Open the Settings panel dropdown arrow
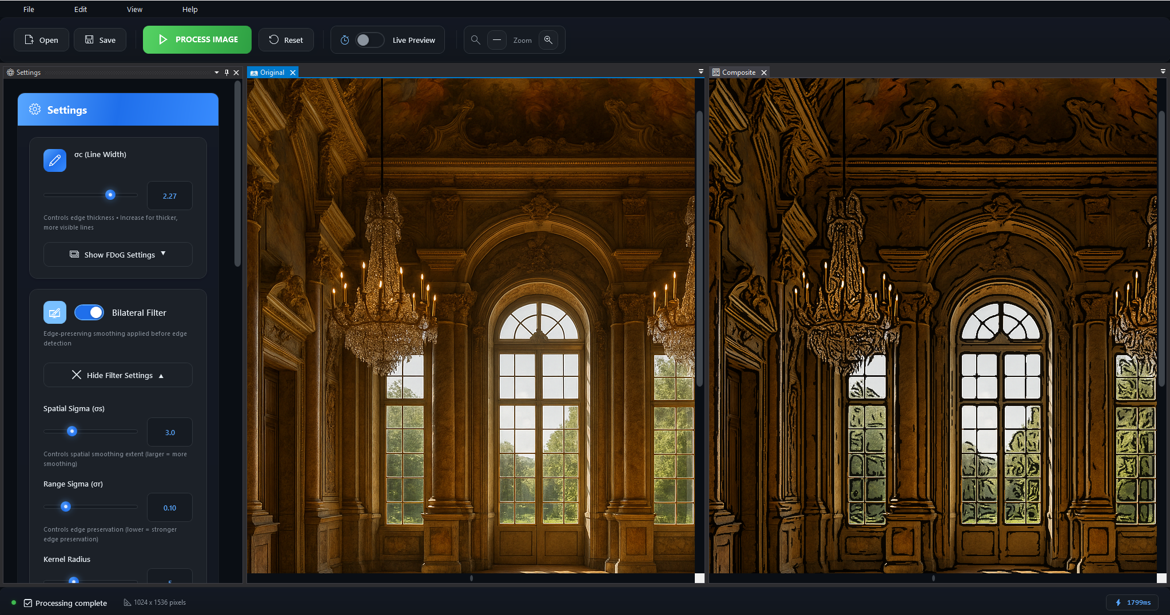The height and width of the screenshot is (615, 1170). 217,73
